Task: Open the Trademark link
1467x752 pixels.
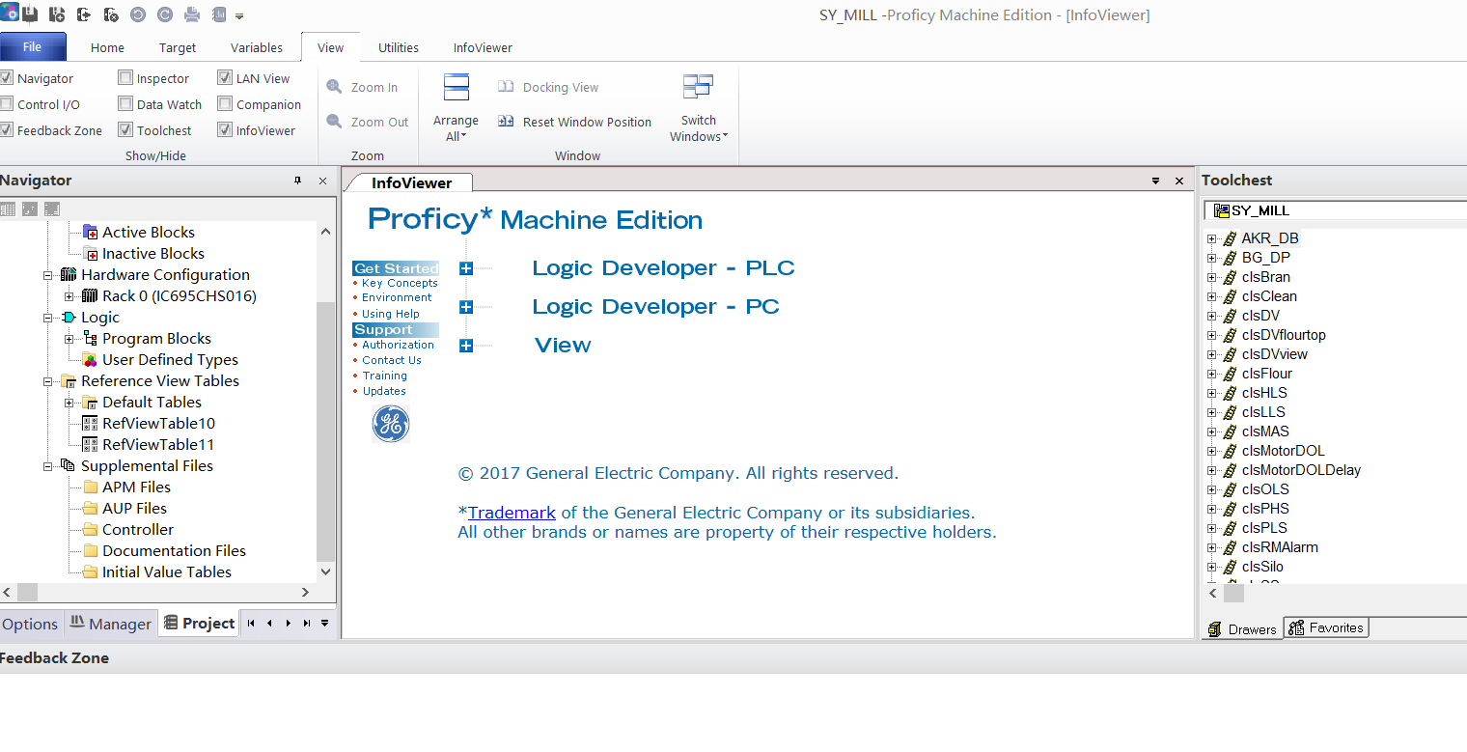Action: pyautogui.click(x=512, y=513)
